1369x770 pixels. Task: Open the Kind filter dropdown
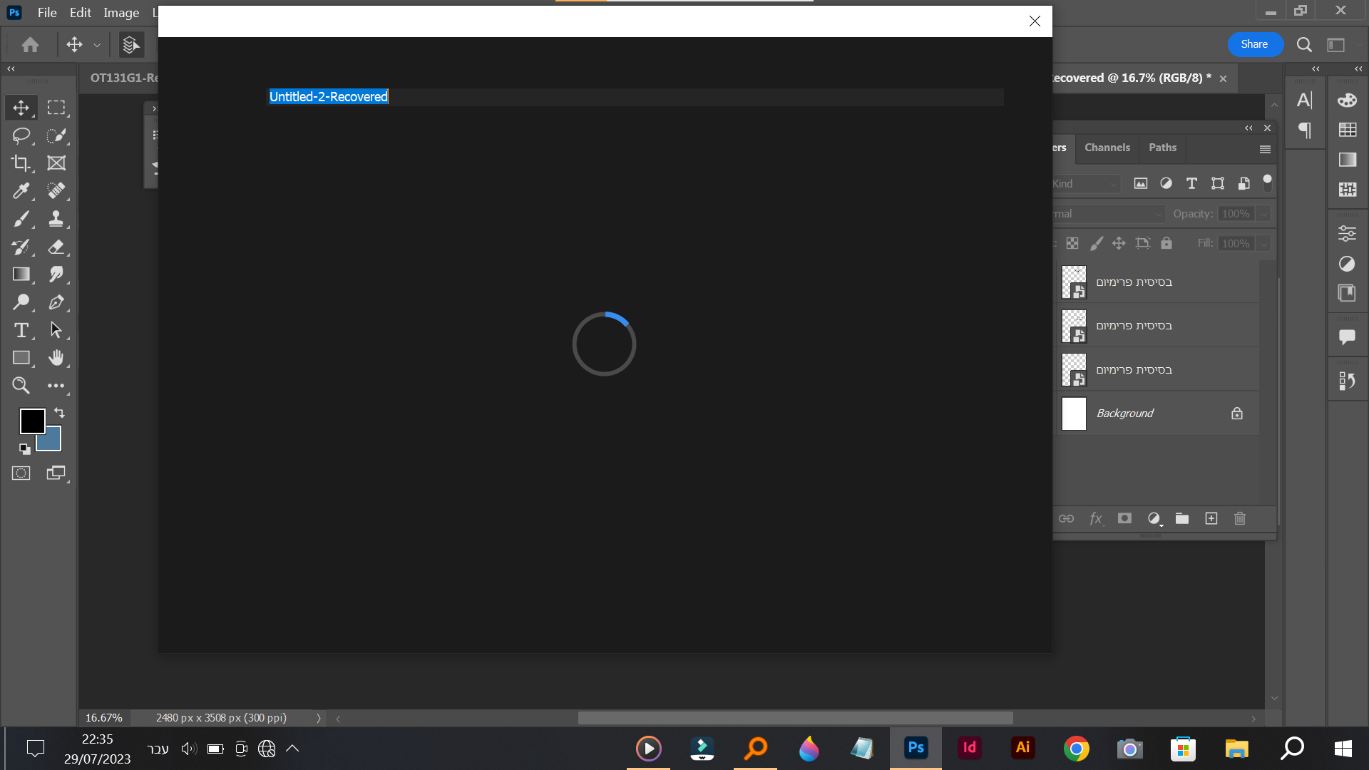1086,184
